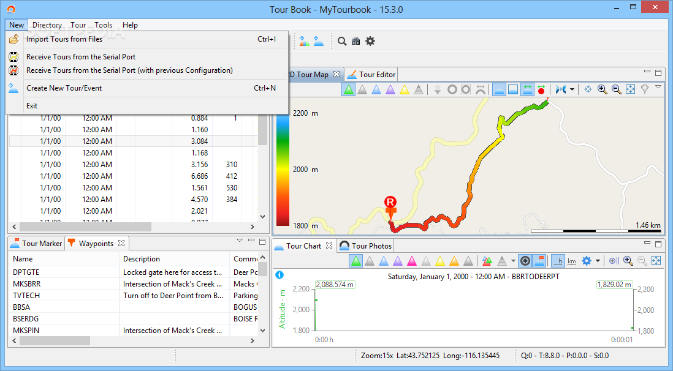The image size is (673, 371).
Task: Open the dropdown arrow beside the map sync icon
Action: click(x=572, y=89)
